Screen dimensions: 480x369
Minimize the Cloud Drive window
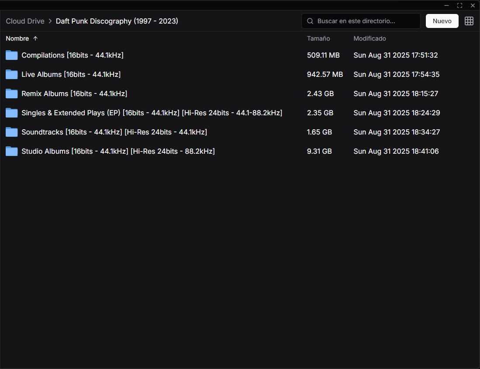coord(447,5)
